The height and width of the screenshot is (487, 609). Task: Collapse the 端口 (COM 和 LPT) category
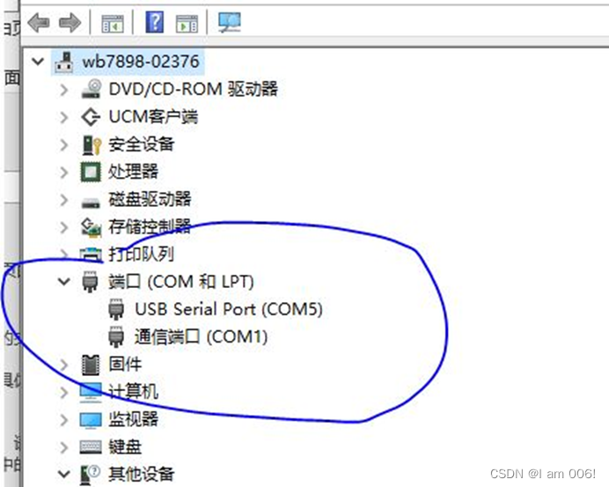click(63, 282)
